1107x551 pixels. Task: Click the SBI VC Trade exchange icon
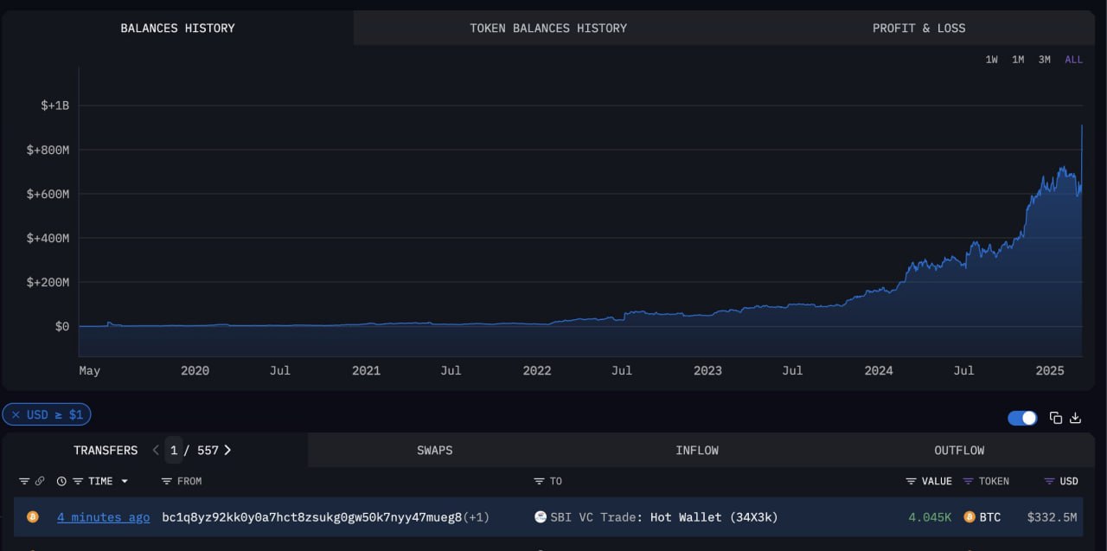click(x=541, y=517)
